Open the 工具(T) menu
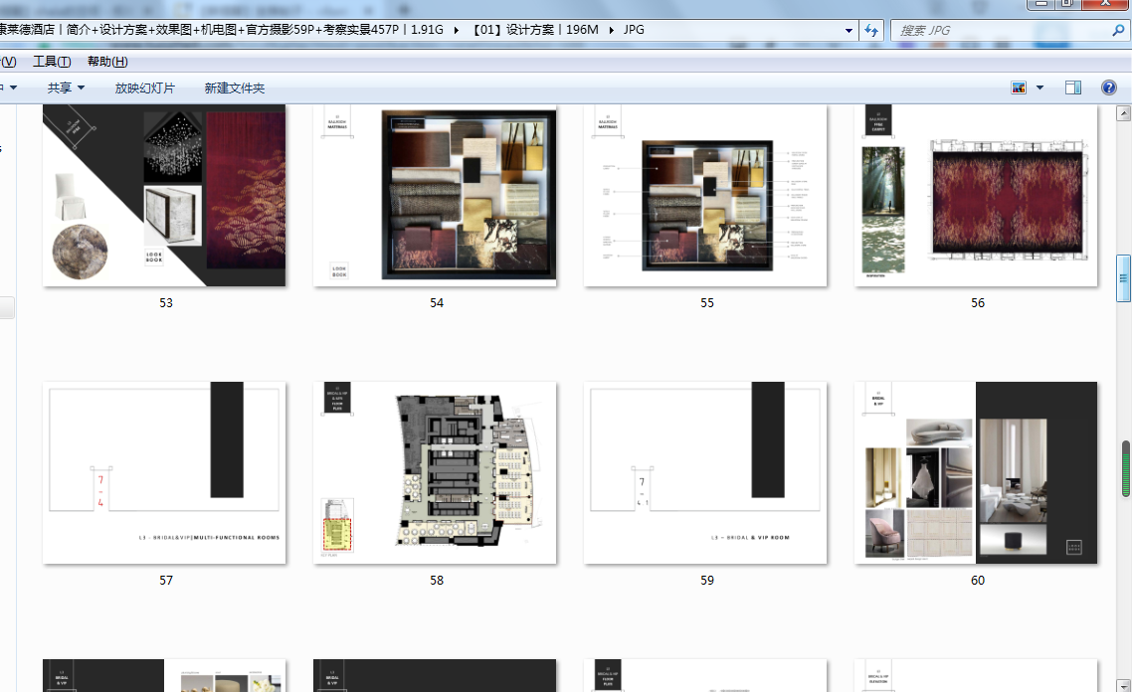 (52, 62)
